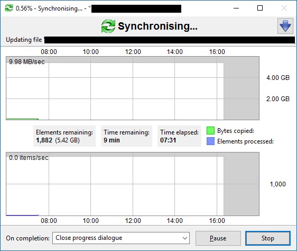This screenshot has height=251, width=297.
Task: Click the blue down-arrow minimise-to-tray icon
Action: coord(285,26)
